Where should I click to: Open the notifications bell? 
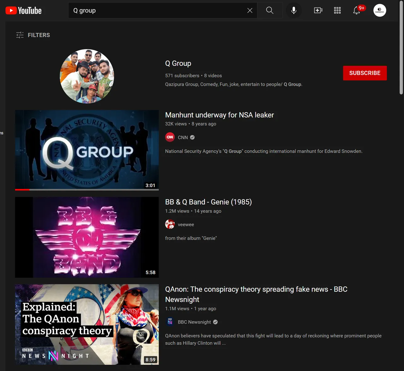click(x=357, y=10)
